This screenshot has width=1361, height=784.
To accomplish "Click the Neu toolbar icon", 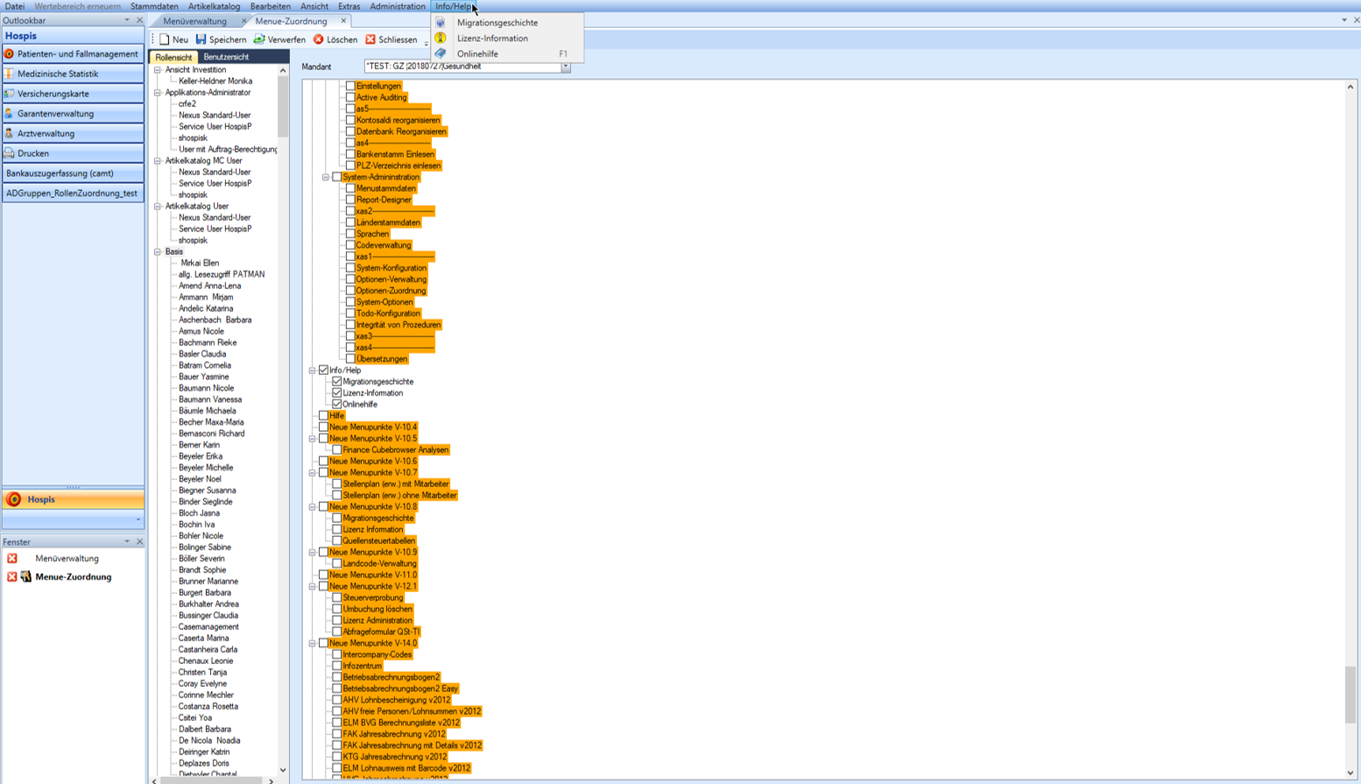I will (x=165, y=39).
